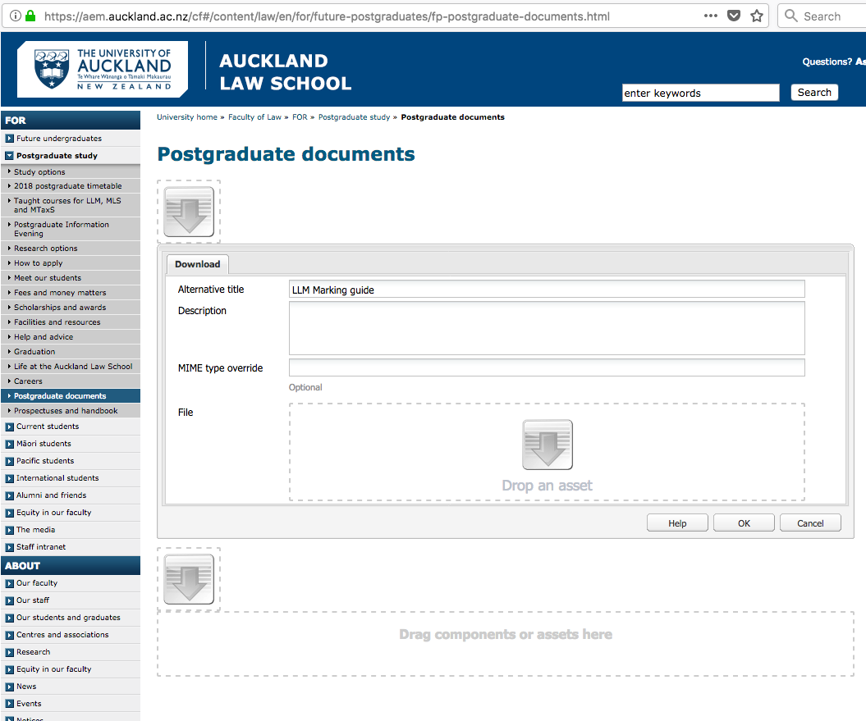Expand the Current students sidebar section
The image size is (866, 721).
[10, 427]
